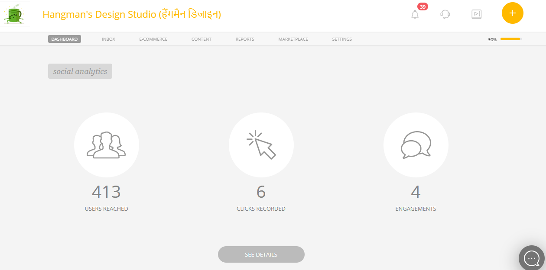546x270 pixels.
Task: Switch to the Content tab
Action: [x=201, y=39]
